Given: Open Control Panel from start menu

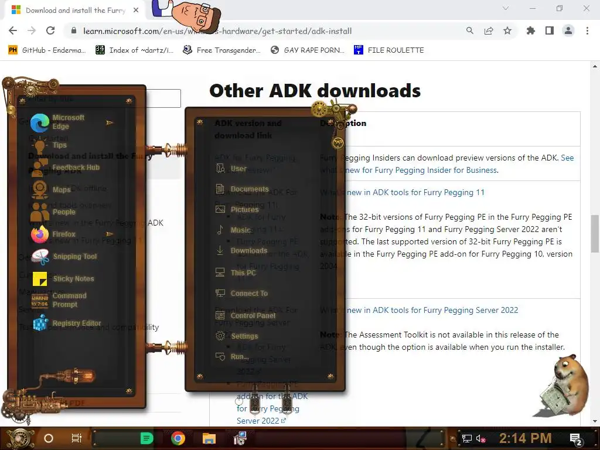Looking at the screenshot, I should [x=246, y=316].
